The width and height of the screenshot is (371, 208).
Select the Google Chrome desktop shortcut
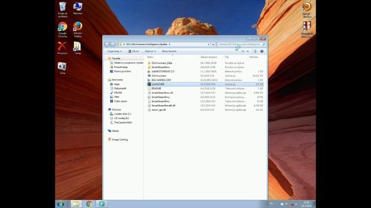point(63,29)
